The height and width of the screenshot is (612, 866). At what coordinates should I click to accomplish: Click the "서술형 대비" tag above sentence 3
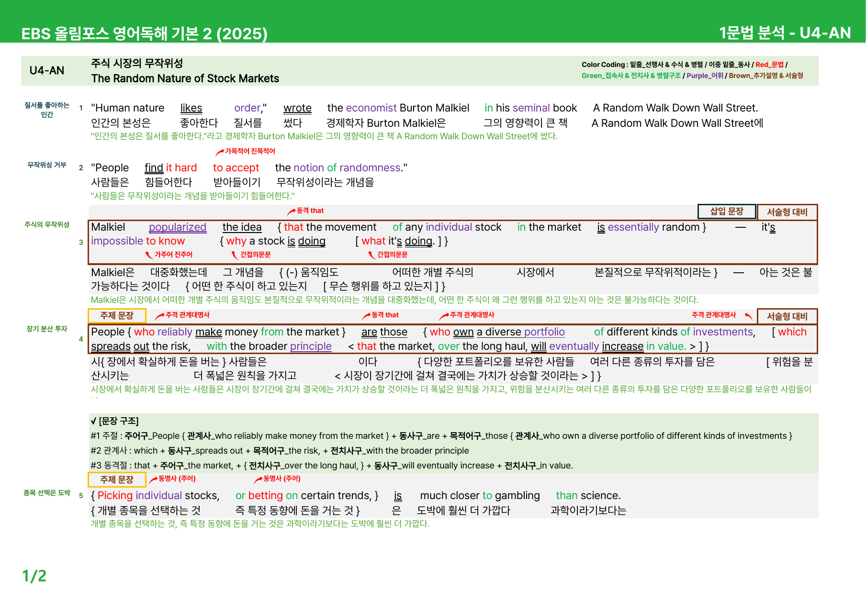pos(787,212)
